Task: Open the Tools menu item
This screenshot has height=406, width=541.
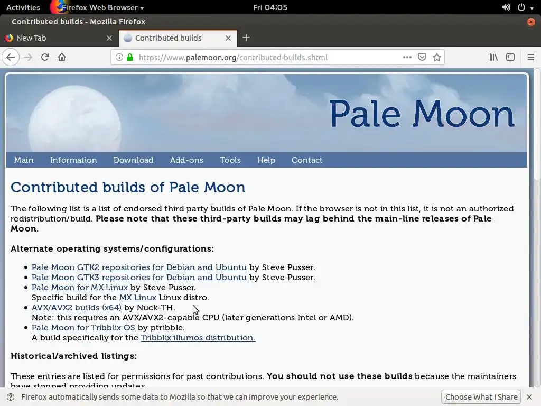Action: 230,160
